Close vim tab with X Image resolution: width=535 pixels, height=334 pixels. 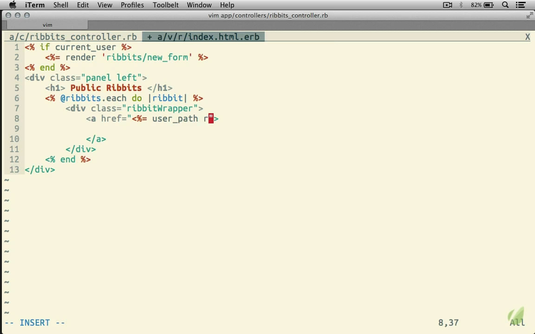click(x=528, y=37)
